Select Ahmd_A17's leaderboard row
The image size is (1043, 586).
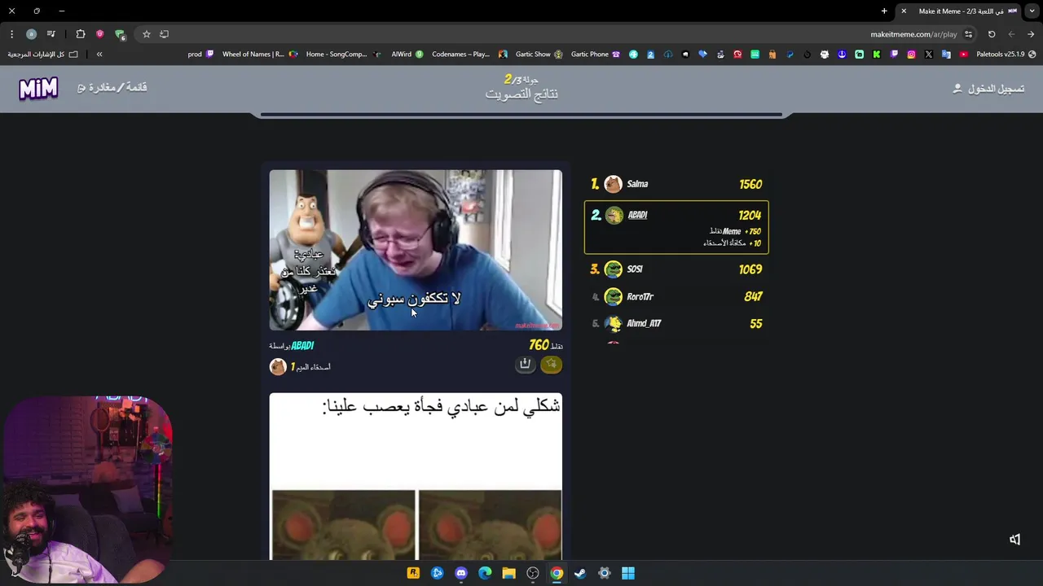pos(676,324)
